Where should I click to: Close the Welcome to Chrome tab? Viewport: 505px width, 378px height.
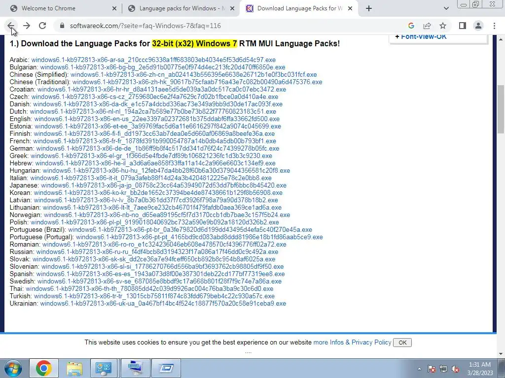[114, 8]
